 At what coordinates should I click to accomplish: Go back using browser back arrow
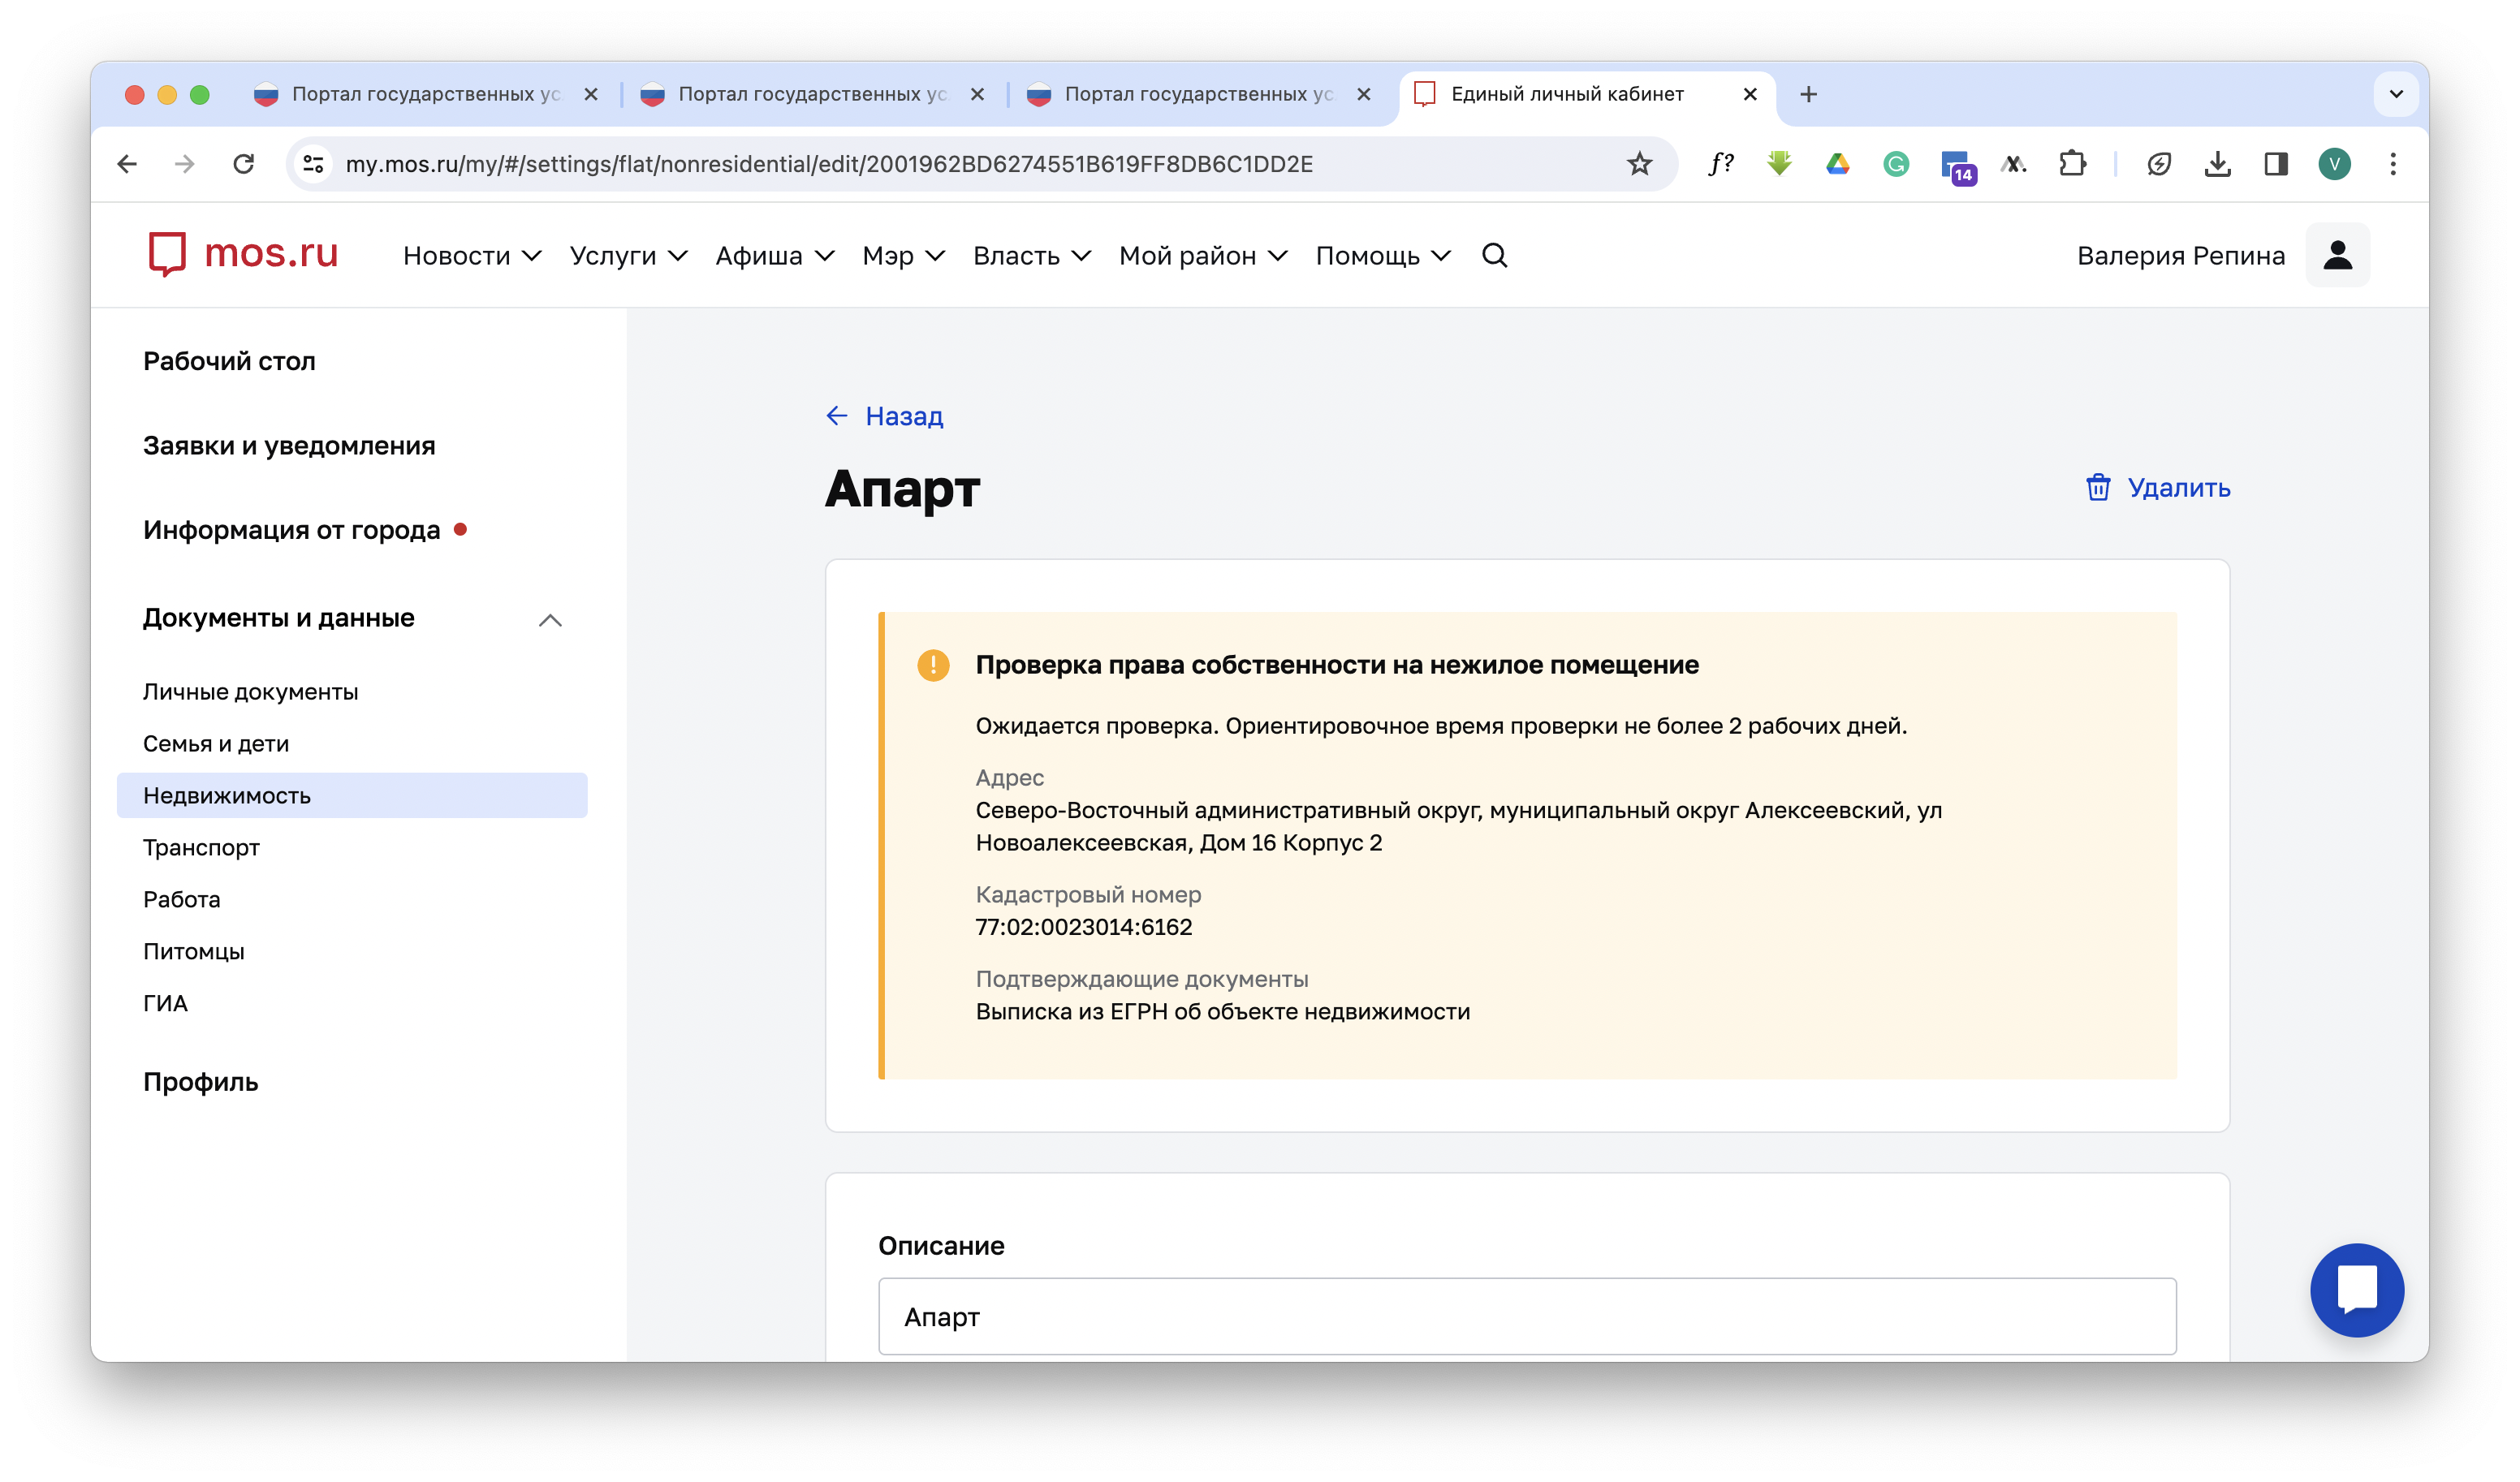click(x=127, y=164)
